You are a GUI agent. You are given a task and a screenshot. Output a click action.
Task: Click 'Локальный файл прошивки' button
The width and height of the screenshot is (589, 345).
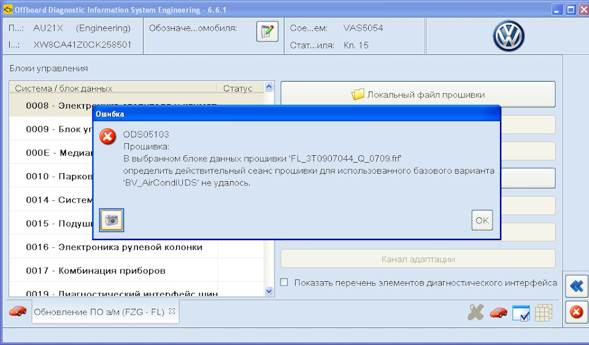pos(418,95)
